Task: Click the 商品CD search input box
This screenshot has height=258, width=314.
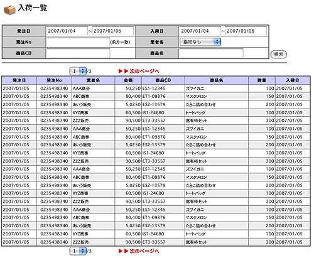Action: pyautogui.click(x=78, y=53)
